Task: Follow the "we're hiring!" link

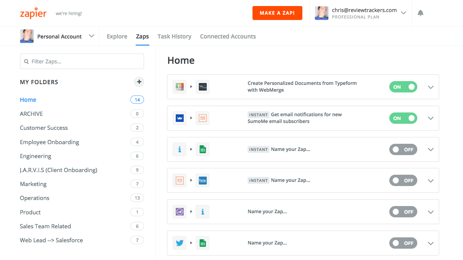Action: click(x=69, y=14)
